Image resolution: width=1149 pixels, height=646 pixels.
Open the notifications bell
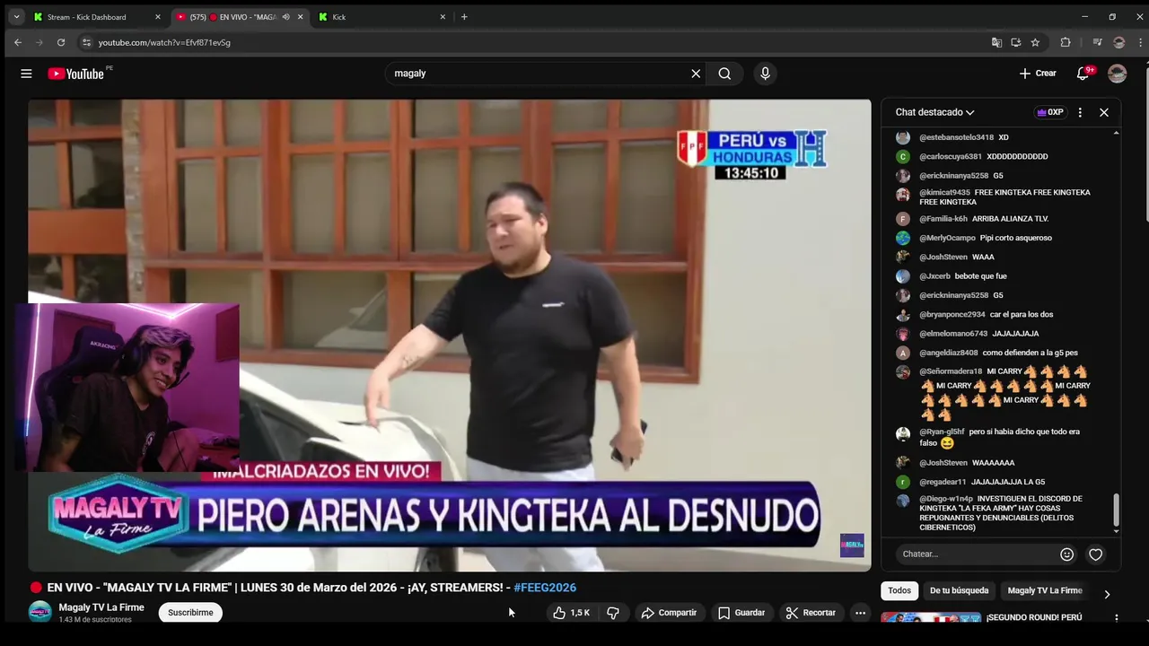[x=1083, y=74]
